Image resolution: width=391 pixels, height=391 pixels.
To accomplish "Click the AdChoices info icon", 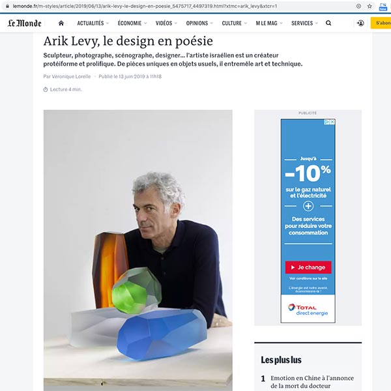I will coord(327,122).
